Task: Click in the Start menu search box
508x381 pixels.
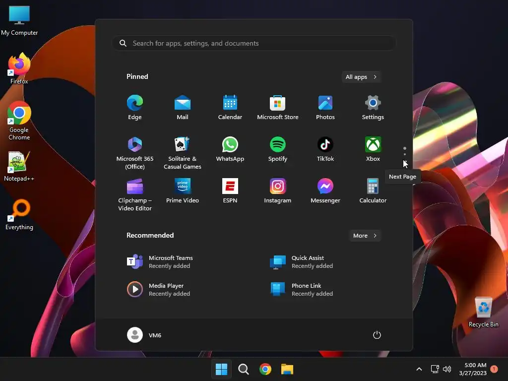Action: tap(254, 43)
